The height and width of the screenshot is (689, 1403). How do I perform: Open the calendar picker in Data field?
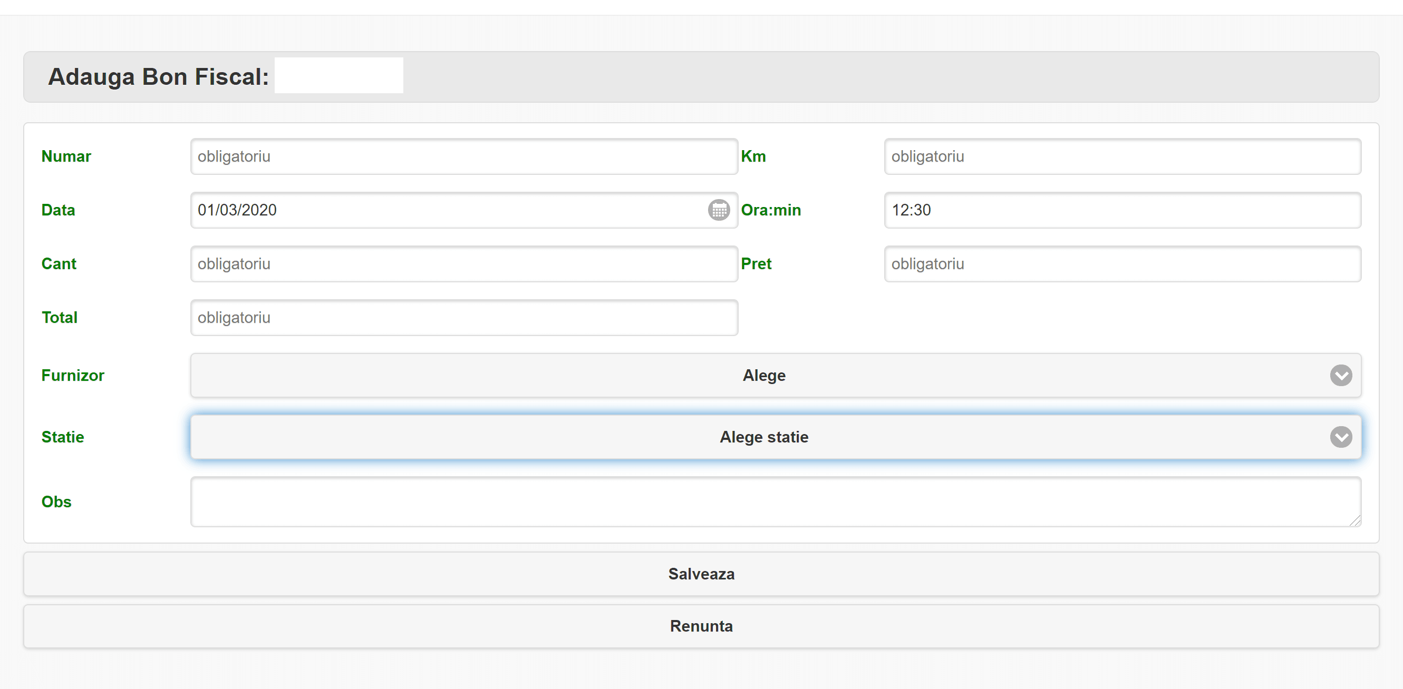719,210
